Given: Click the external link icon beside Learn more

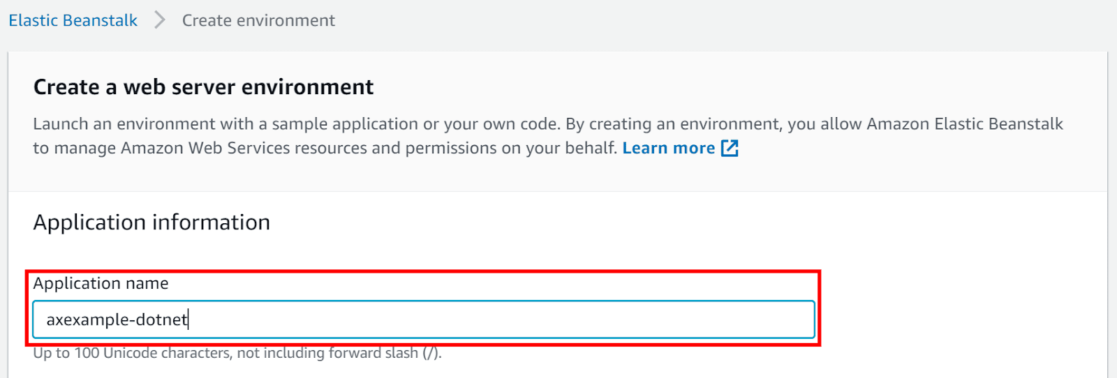Looking at the screenshot, I should tap(730, 148).
